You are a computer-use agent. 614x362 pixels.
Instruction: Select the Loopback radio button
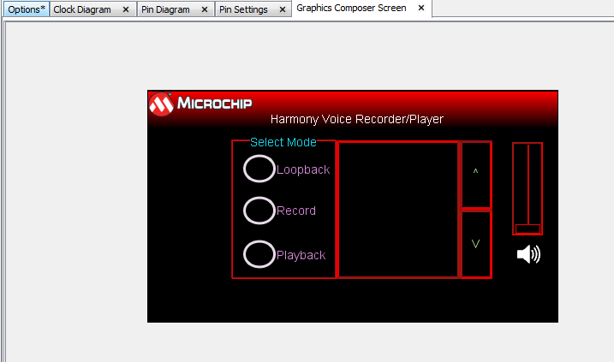(x=259, y=169)
